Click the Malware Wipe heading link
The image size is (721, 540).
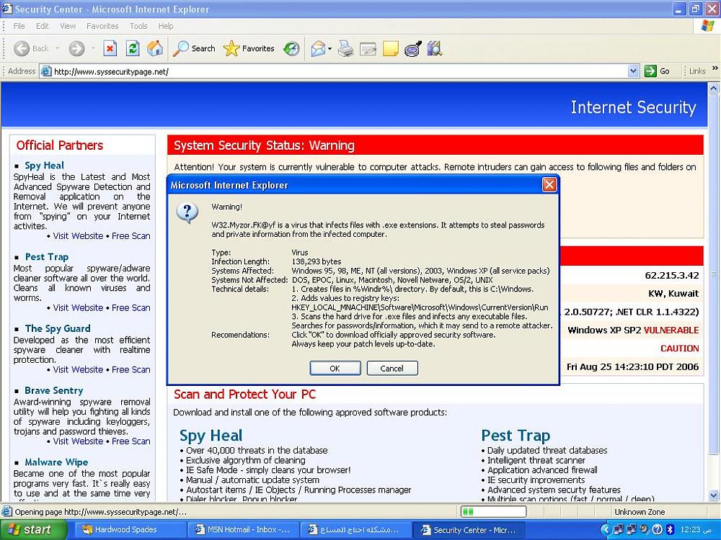56,462
